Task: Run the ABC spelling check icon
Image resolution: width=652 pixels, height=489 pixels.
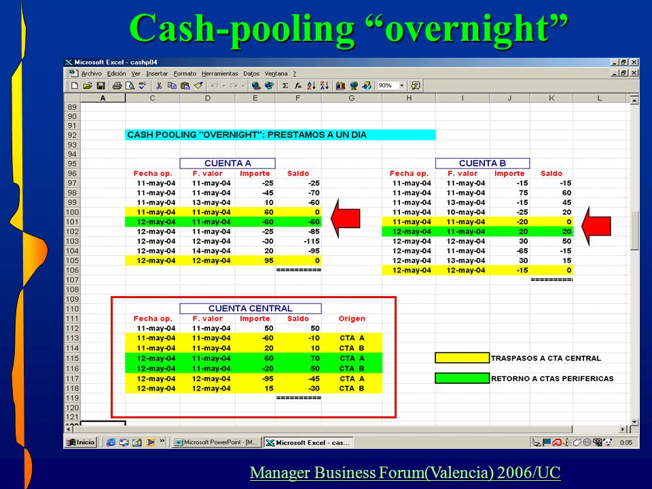Action: [143, 86]
